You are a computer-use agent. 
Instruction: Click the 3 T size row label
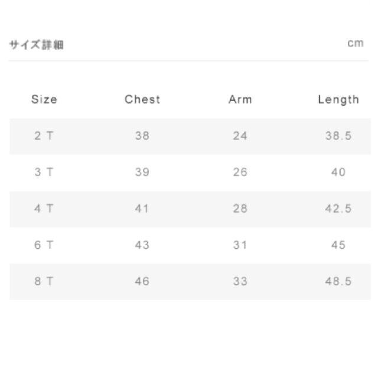[44, 172]
